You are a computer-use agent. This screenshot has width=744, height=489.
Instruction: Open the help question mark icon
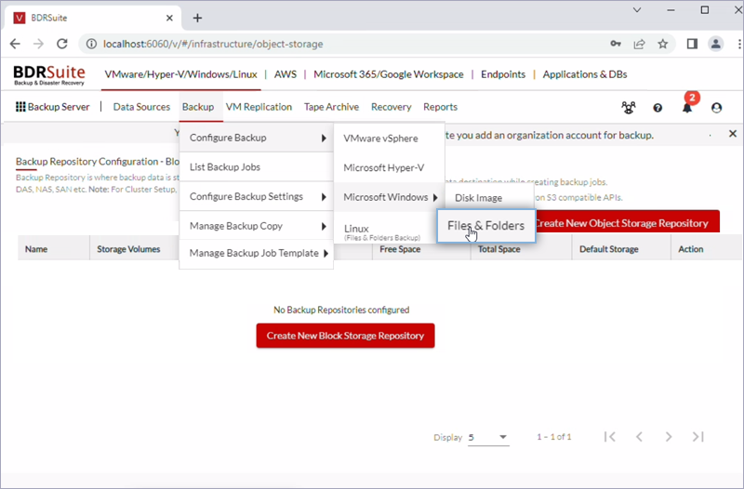click(x=658, y=108)
